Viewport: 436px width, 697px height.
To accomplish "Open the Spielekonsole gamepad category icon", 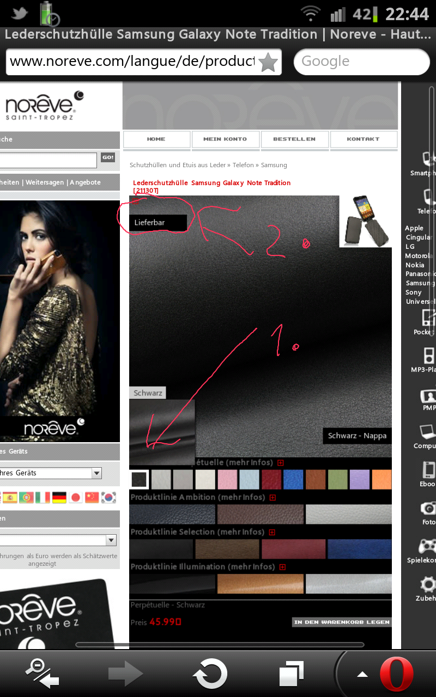I will coord(427,546).
